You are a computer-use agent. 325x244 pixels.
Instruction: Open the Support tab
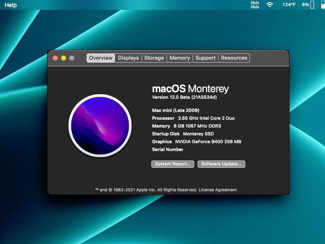coord(205,58)
